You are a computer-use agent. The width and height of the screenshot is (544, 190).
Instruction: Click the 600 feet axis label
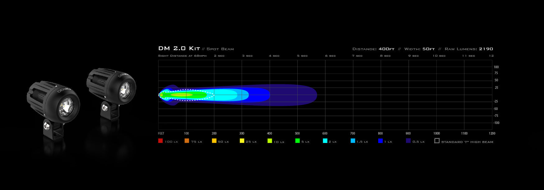[325, 133]
